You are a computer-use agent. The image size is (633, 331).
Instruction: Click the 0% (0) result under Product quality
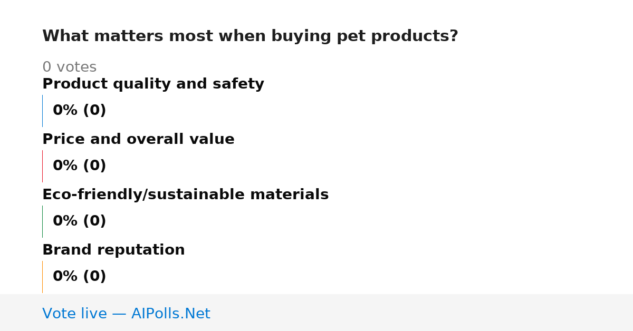click(x=79, y=111)
